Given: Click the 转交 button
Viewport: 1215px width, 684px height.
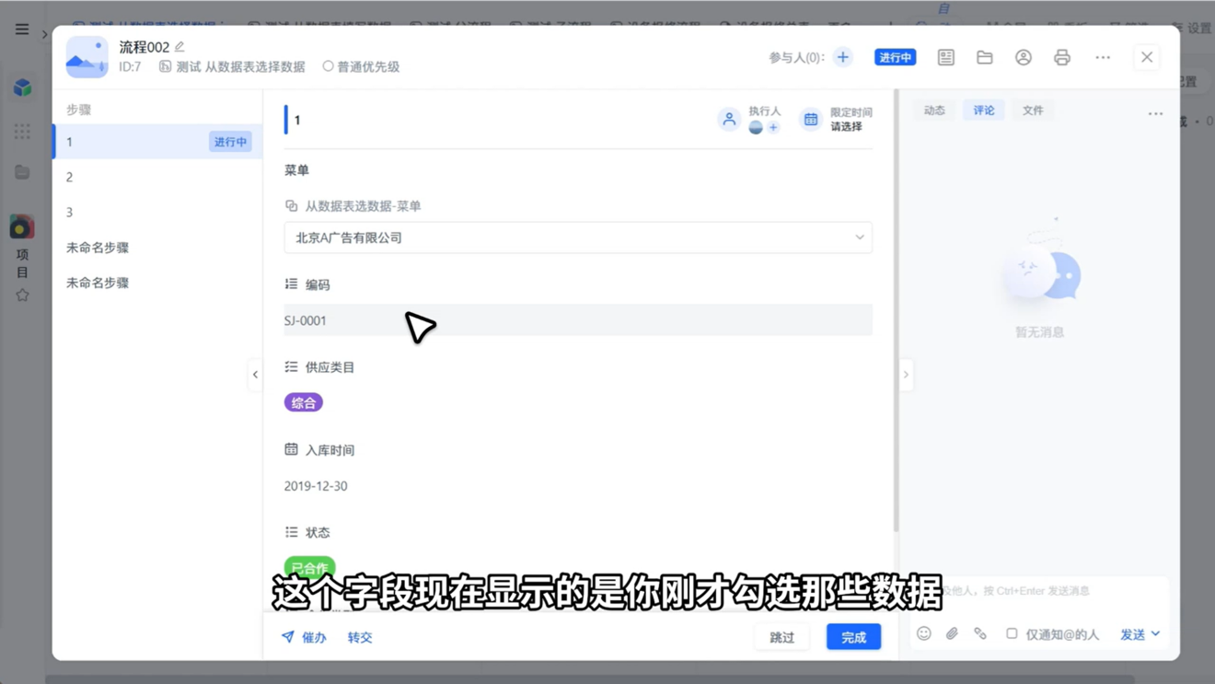Looking at the screenshot, I should [x=360, y=637].
